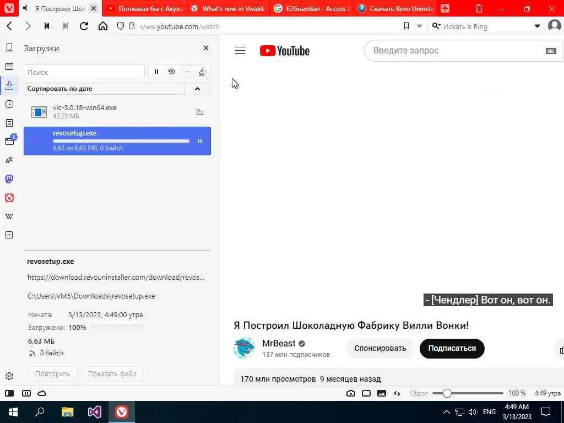The height and width of the screenshot is (423, 564).
Task: Click revosetup.exe download progress bar
Action: [121, 141]
